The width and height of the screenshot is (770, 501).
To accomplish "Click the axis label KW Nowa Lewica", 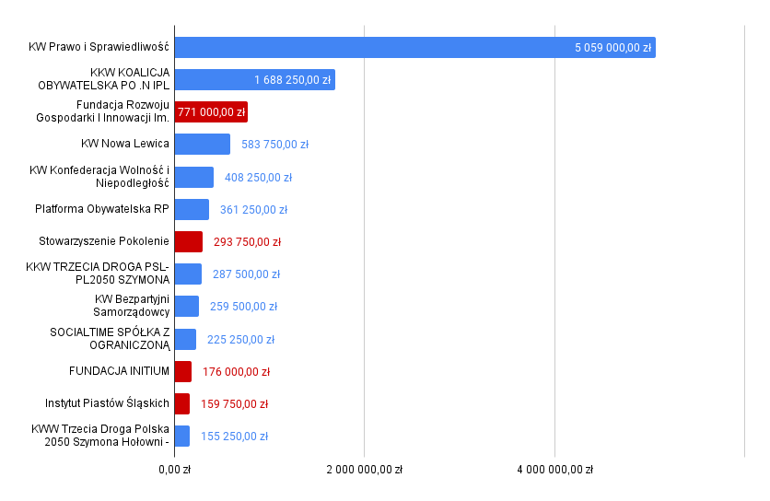I will pos(125,144).
